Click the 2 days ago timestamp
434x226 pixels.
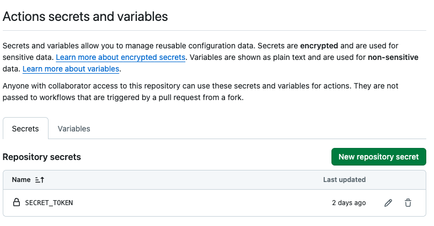pyautogui.click(x=349, y=203)
